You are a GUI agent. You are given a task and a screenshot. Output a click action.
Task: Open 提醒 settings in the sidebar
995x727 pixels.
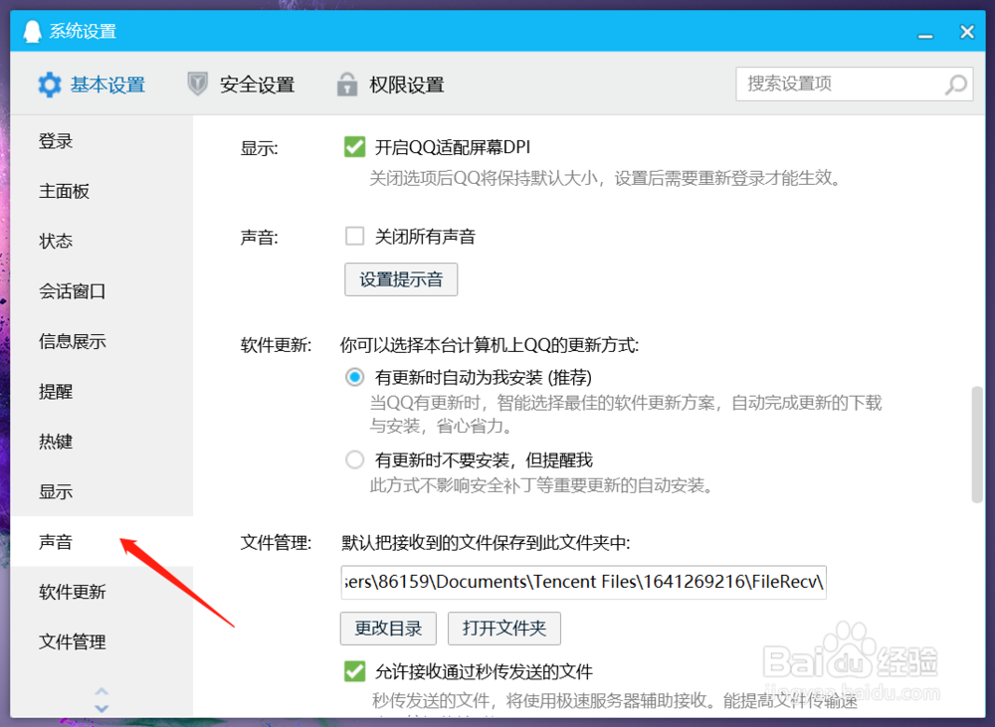pyautogui.click(x=101, y=392)
